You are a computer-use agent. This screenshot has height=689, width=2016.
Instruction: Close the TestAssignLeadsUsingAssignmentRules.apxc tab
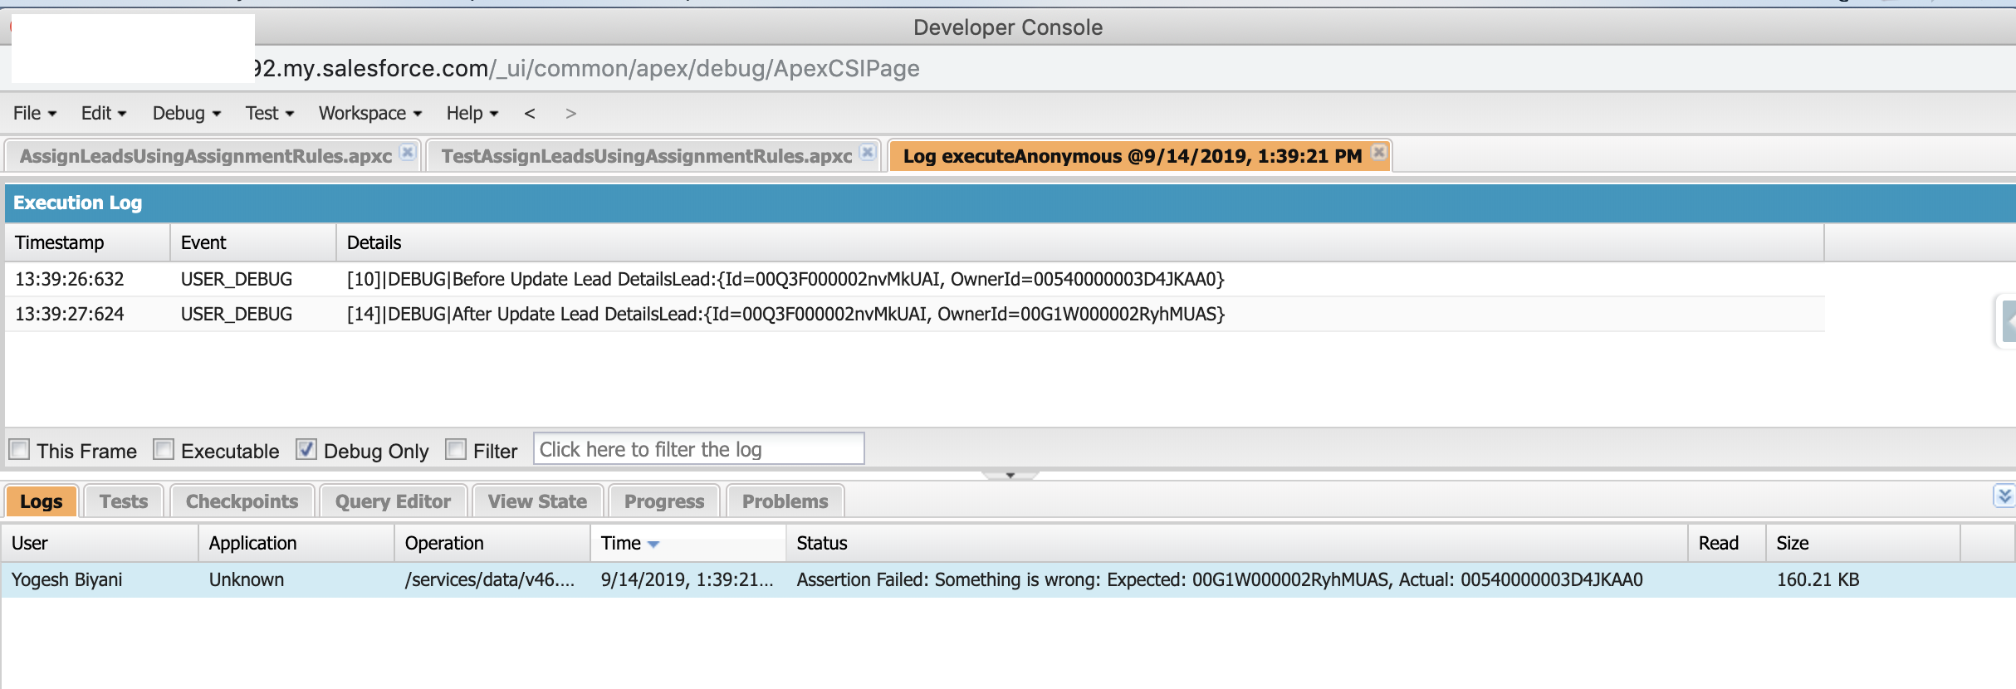coord(868,152)
